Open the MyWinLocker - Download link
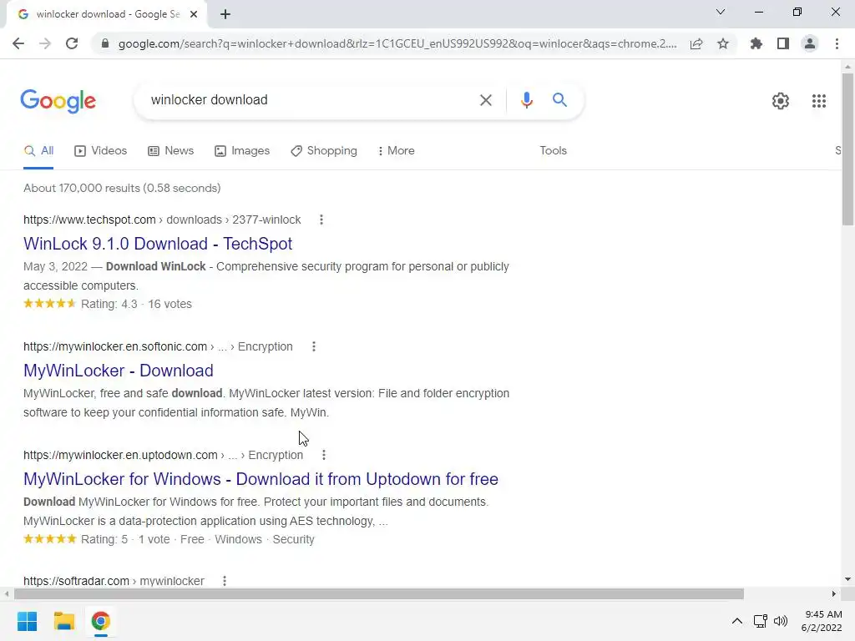Image resolution: width=855 pixels, height=641 pixels. tap(119, 371)
